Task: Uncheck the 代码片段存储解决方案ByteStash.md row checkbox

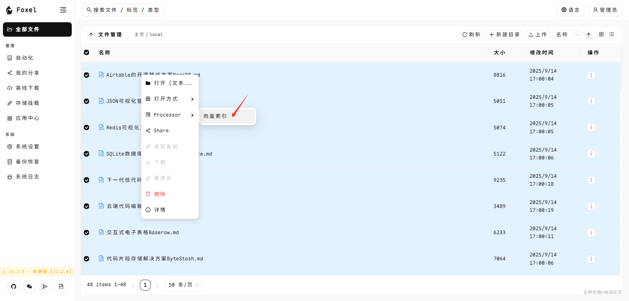Action: 86,259
